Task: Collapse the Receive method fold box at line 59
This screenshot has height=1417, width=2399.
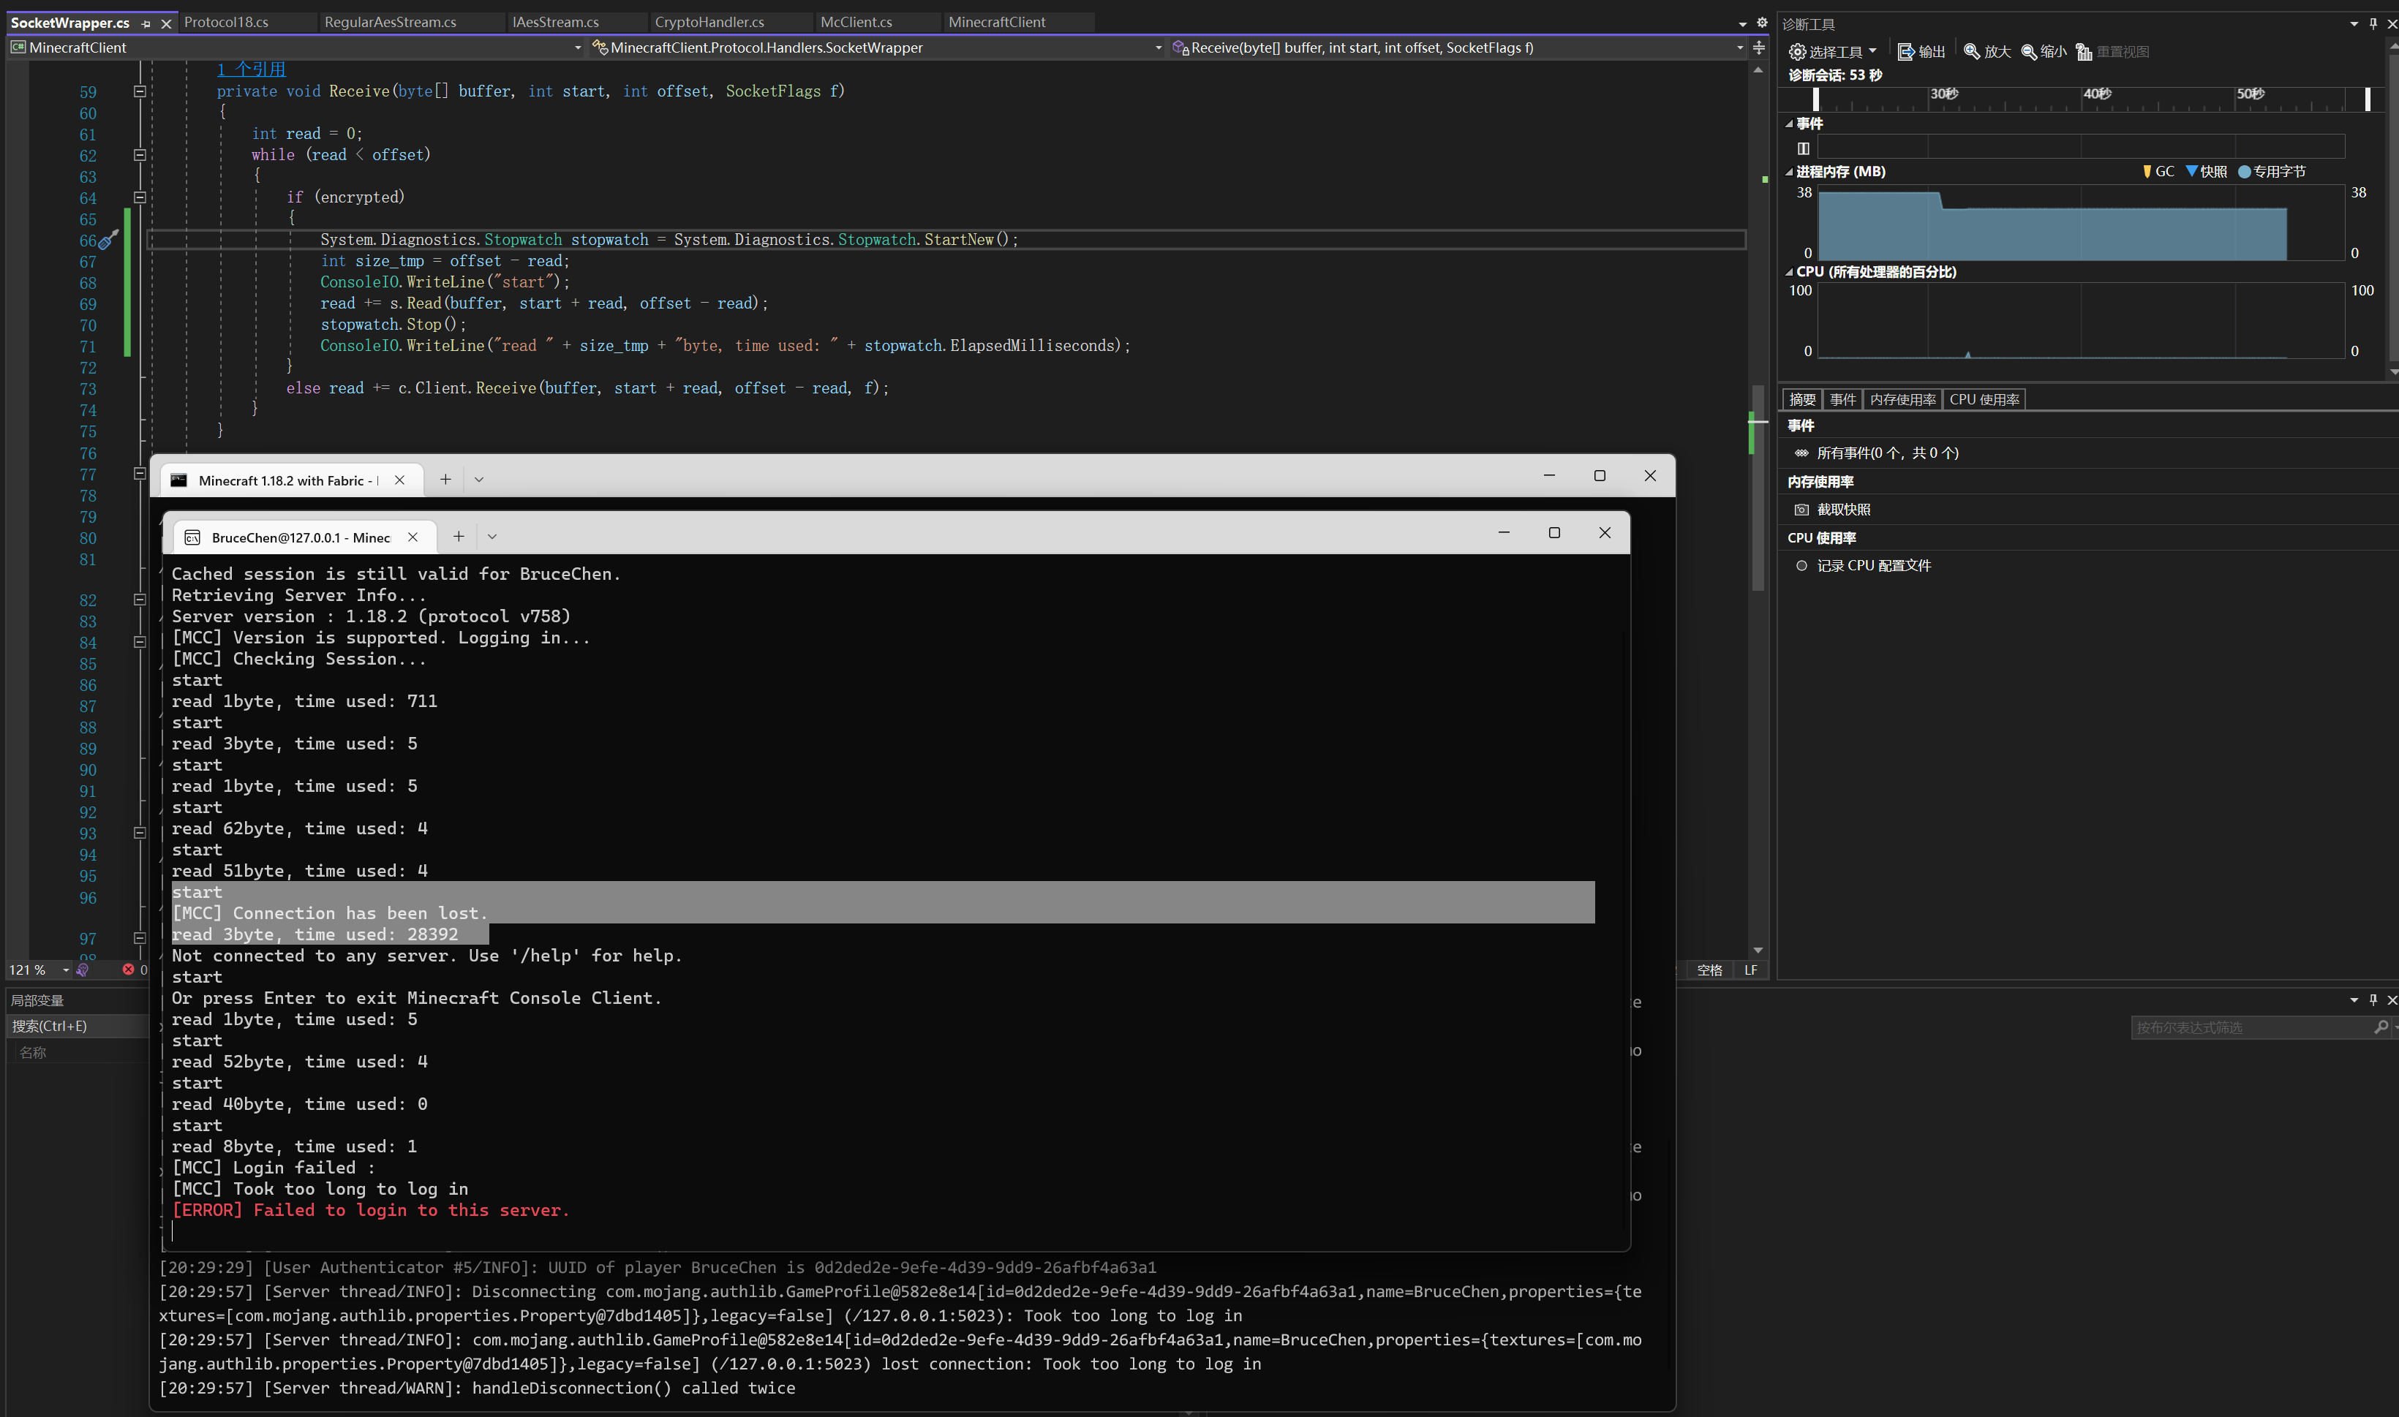Action: pos(140,91)
